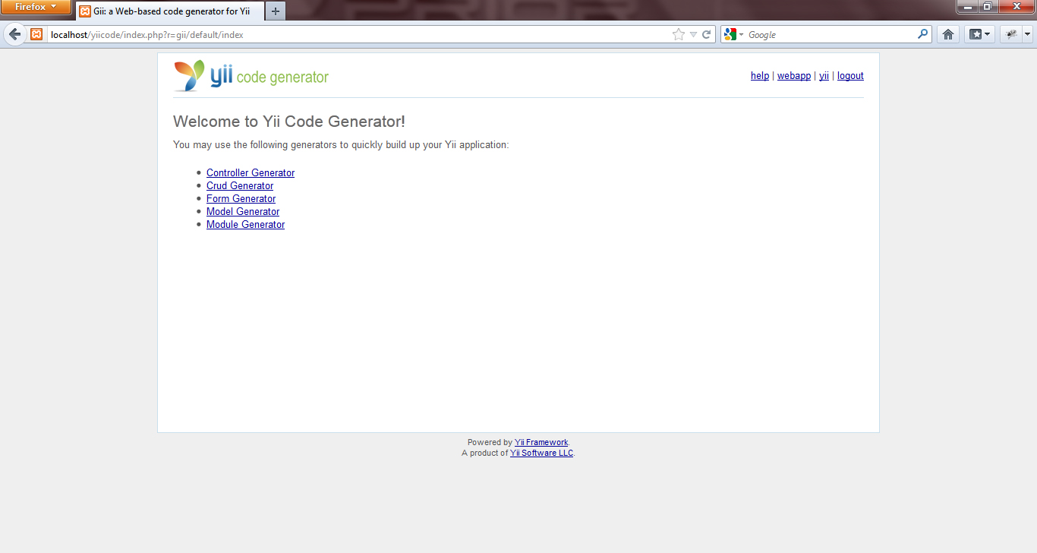Click the logout link
The height and width of the screenshot is (553, 1037).
point(850,75)
